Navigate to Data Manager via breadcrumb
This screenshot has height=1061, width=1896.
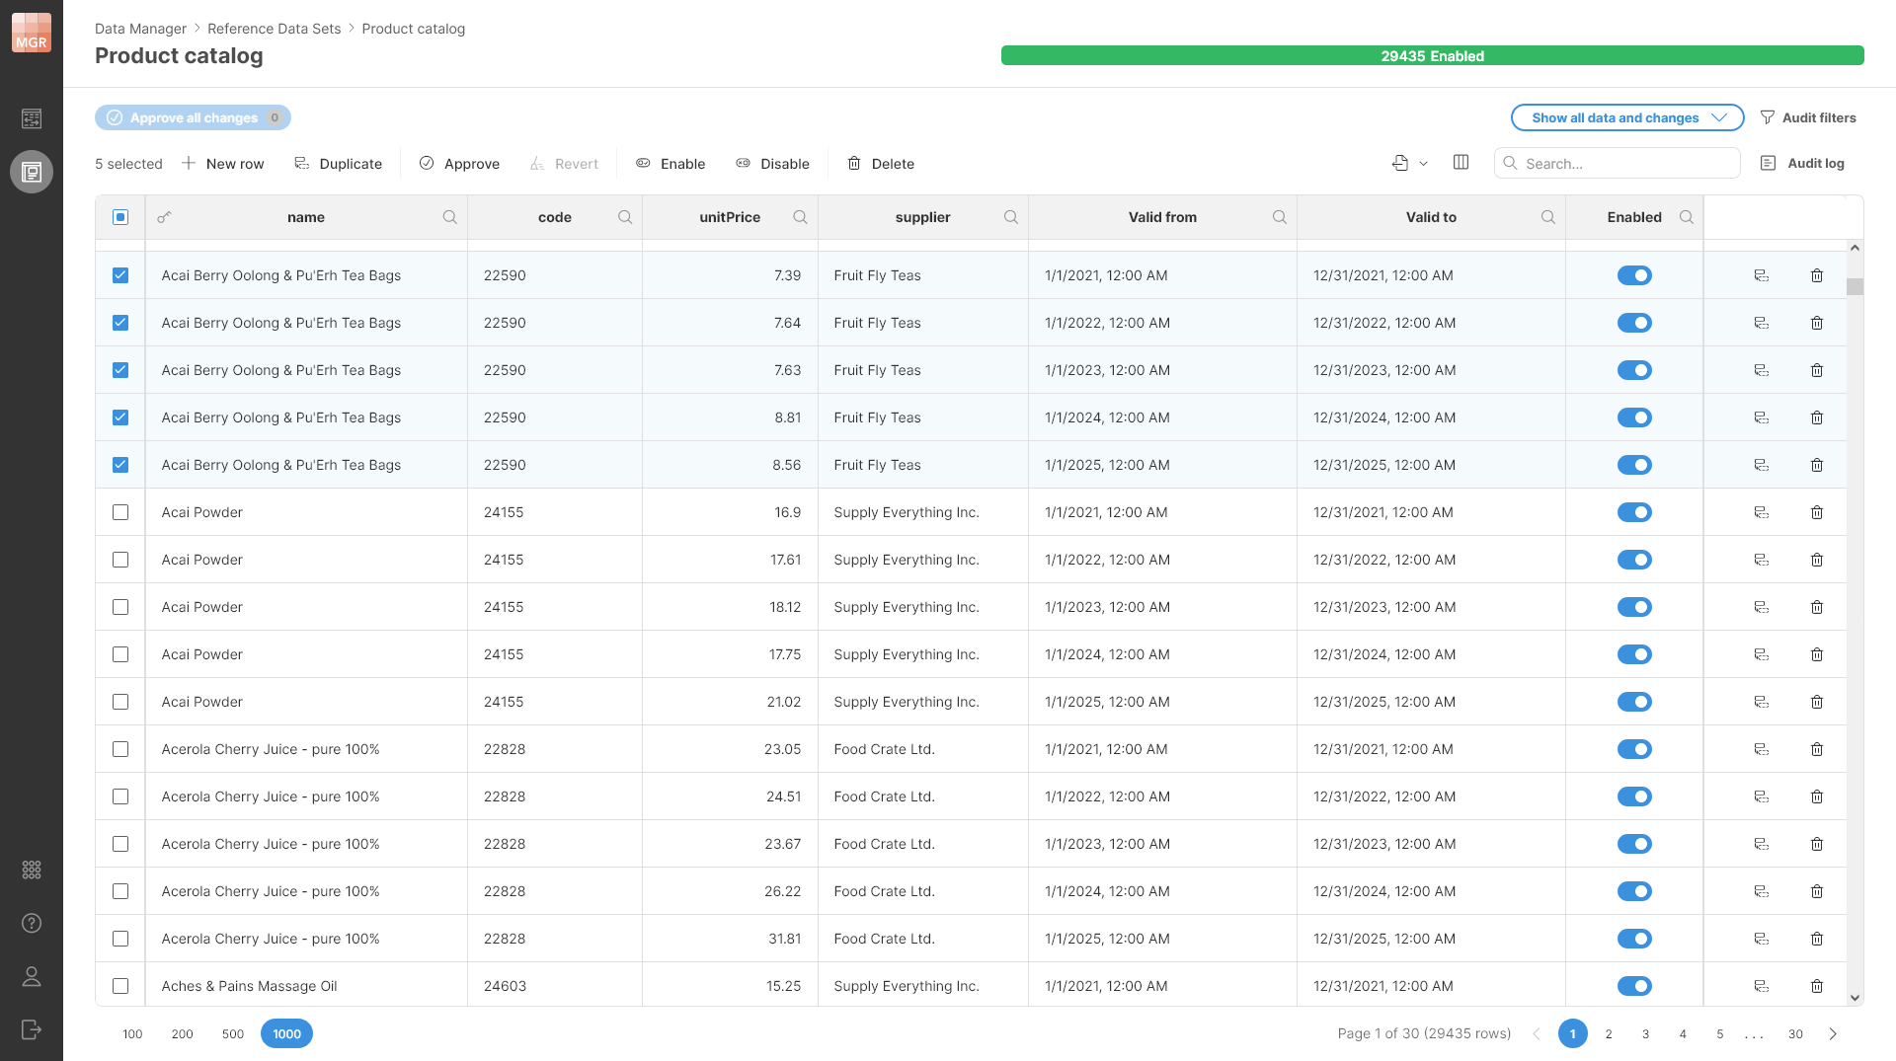140,29
